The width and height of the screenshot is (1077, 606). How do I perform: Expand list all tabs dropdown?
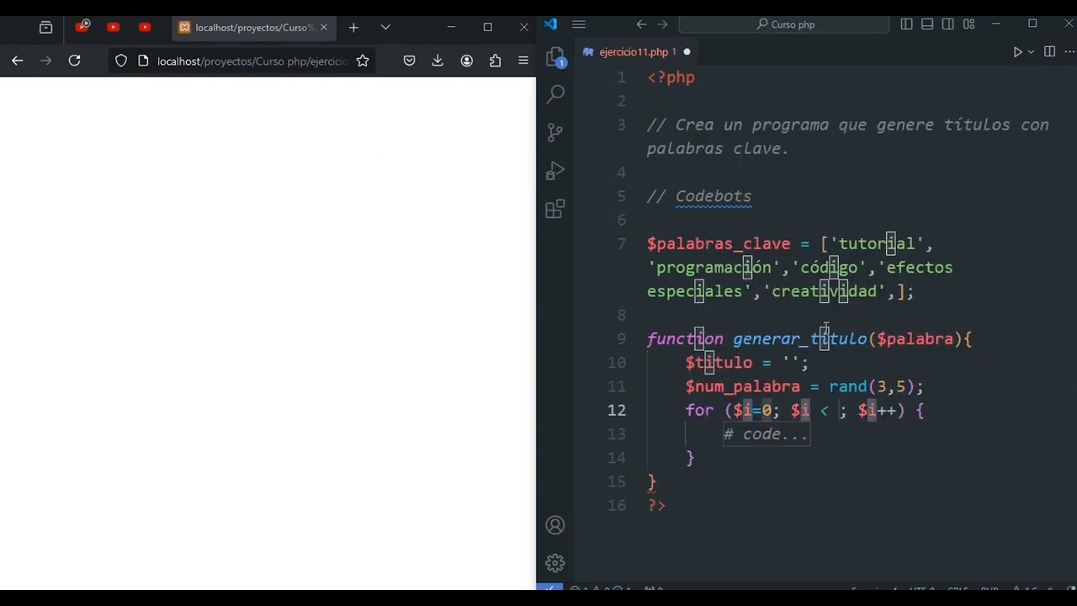(385, 28)
